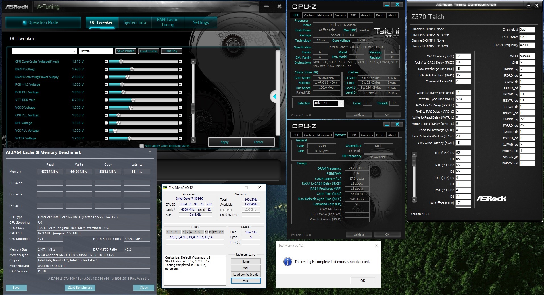544x295 pixels.
Task: Click the Load Profile button
Action: point(148,51)
